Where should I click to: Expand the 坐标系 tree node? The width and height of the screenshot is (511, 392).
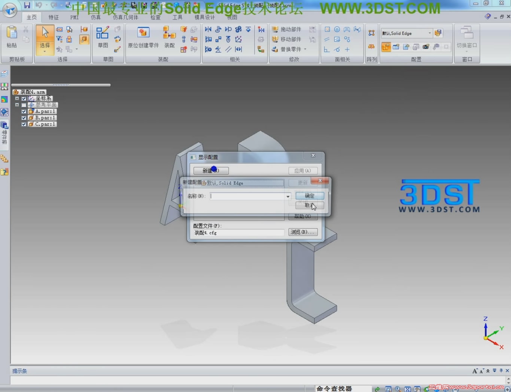pos(16,98)
